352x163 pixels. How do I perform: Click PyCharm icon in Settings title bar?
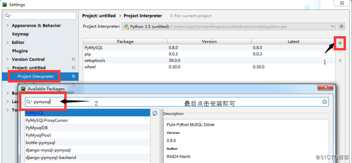(x=5, y=5)
